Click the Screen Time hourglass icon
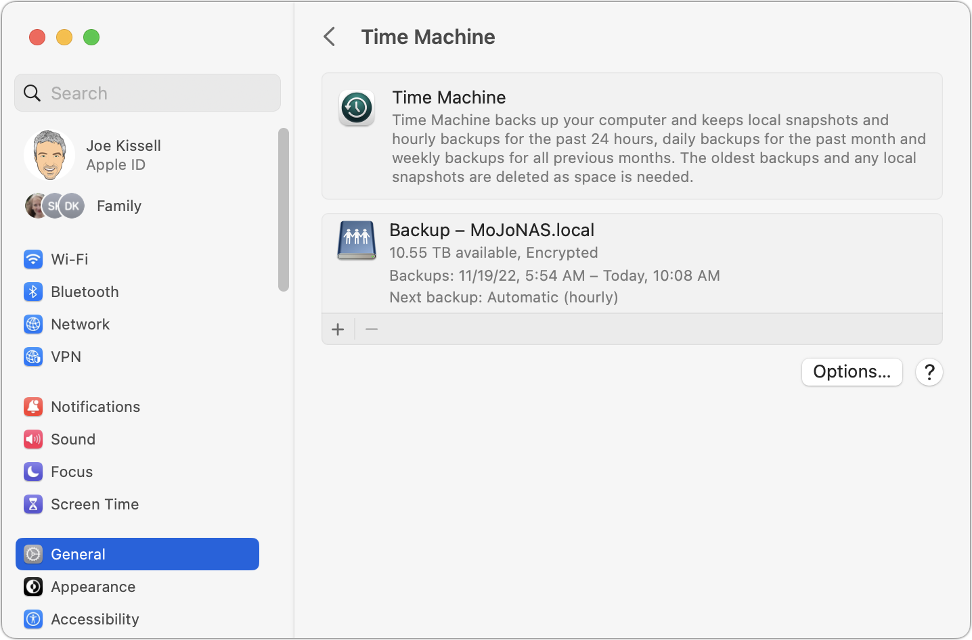 [x=33, y=504]
